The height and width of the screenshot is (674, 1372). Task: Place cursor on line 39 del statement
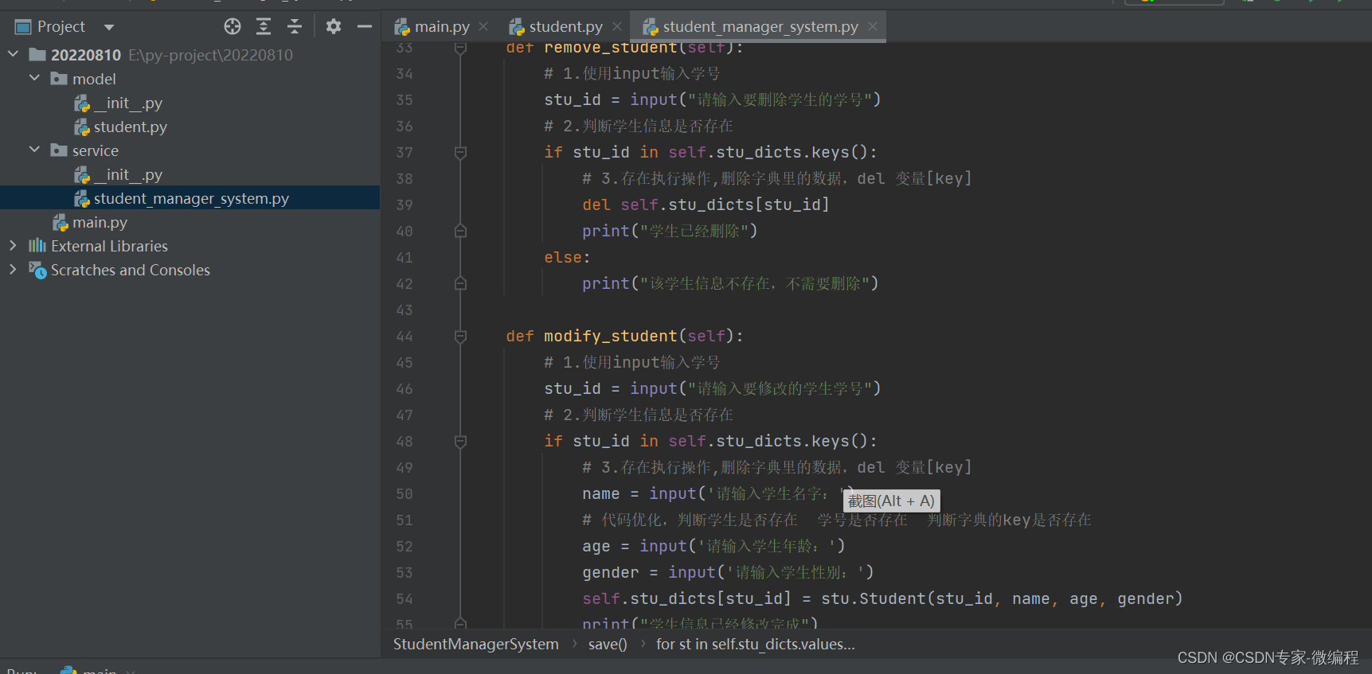point(706,205)
